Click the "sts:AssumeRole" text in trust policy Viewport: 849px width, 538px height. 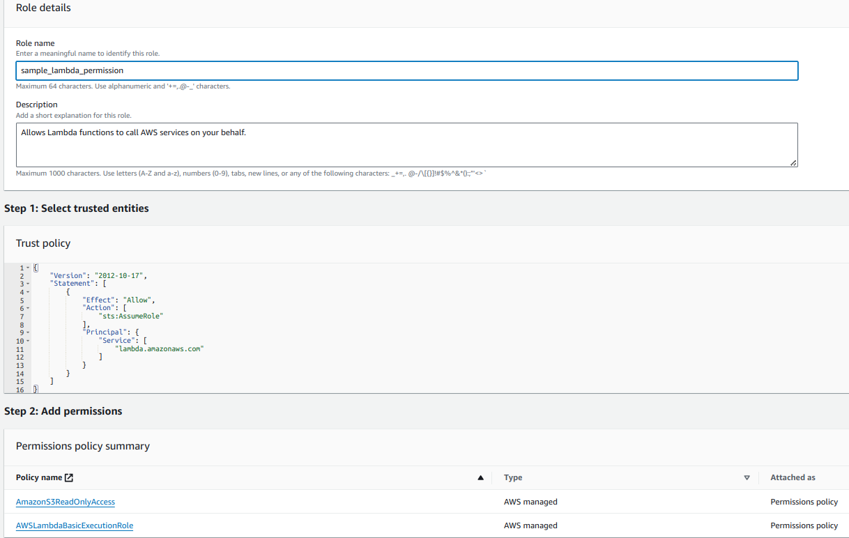click(131, 316)
